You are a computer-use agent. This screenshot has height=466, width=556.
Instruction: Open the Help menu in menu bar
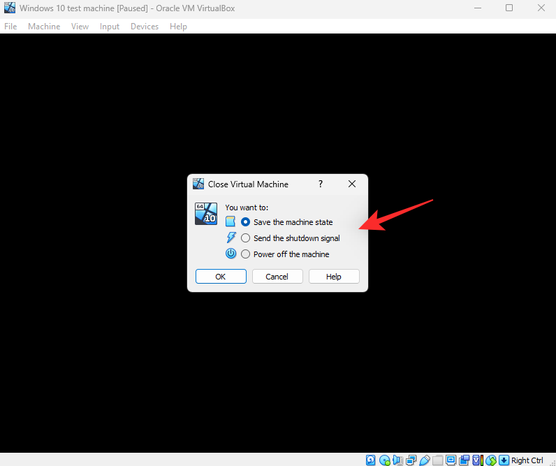coord(178,27)
